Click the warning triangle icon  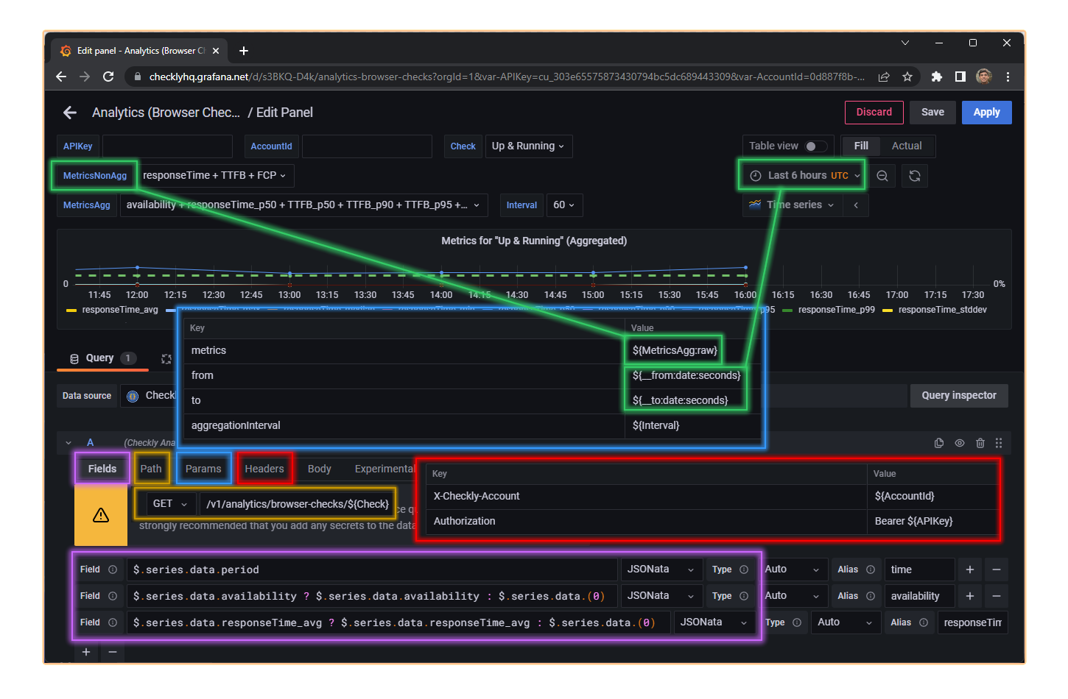101,515
